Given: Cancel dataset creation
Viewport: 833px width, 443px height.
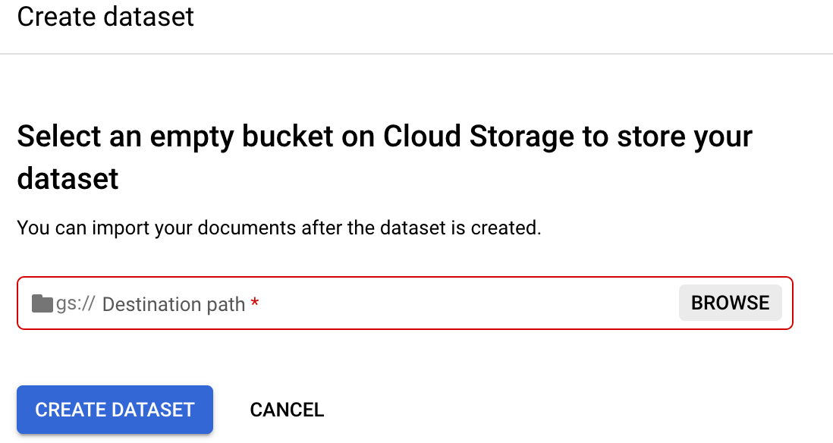Looking at the screenshot, I should coord(287,410).
